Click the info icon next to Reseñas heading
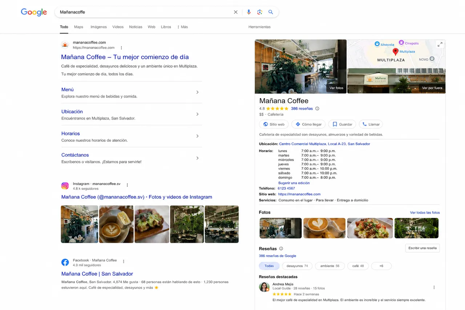Image resolution: width=465 pixels, height=310 pixels. [281, 249]
